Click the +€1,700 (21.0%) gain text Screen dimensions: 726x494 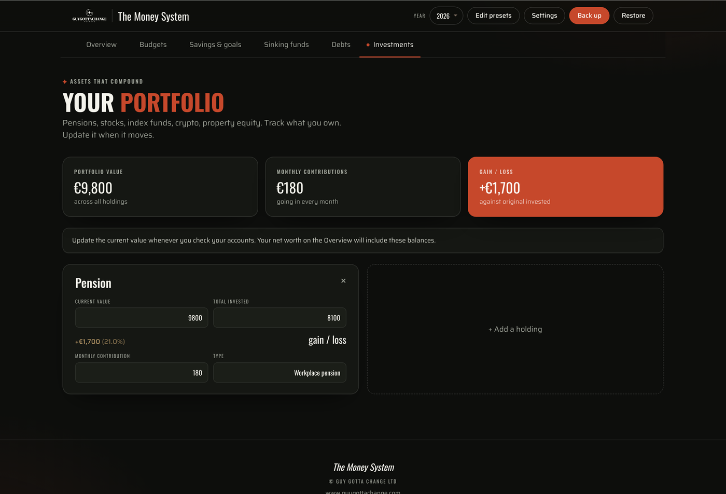(100, 342)
